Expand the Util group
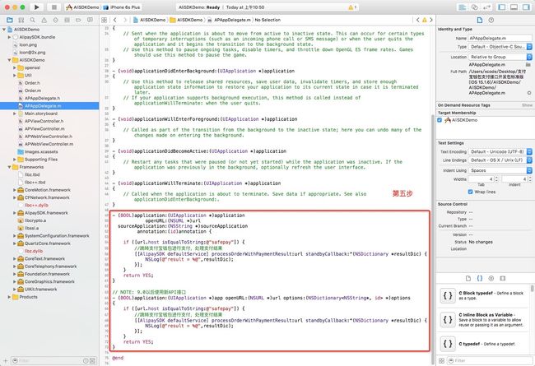Viewport: 535px width, 366px height. [x=15, y=75]
